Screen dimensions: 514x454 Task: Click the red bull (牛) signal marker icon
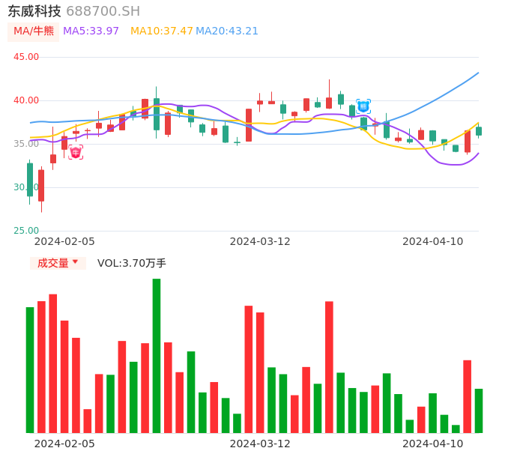76,152
